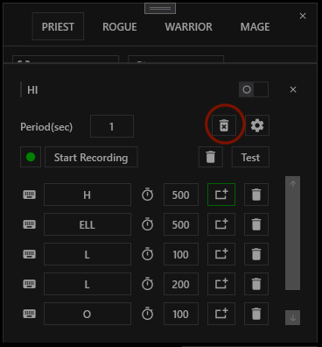The image size is (322, 347).
Task: Close the main window with top X
Action: [x=303, y=16]
